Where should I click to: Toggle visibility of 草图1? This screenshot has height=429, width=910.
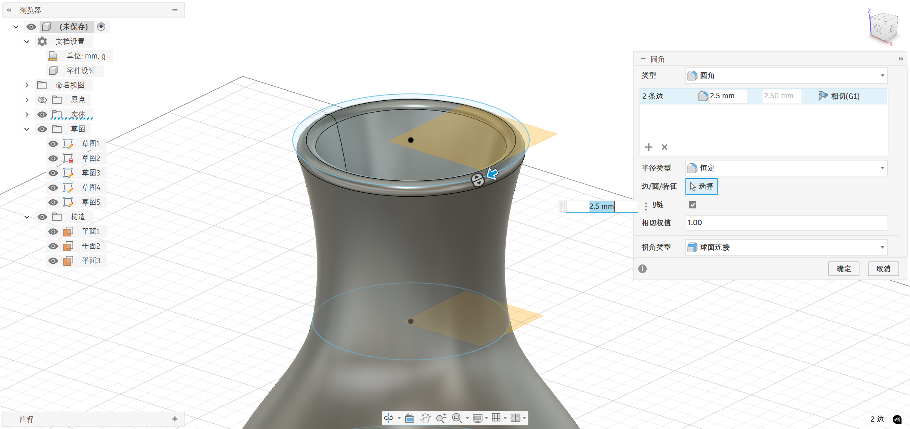pyautogui.click(x=53, y=144)
